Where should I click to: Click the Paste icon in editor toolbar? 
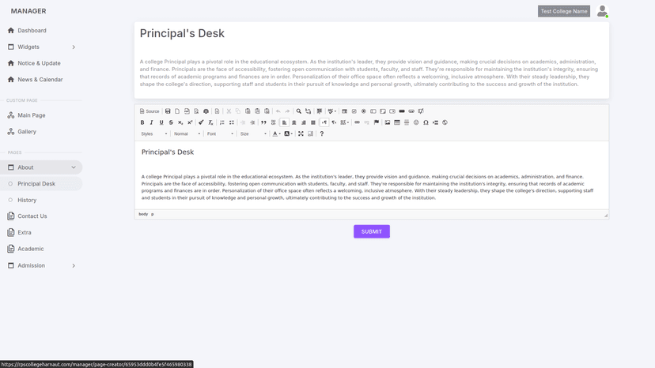248,111
